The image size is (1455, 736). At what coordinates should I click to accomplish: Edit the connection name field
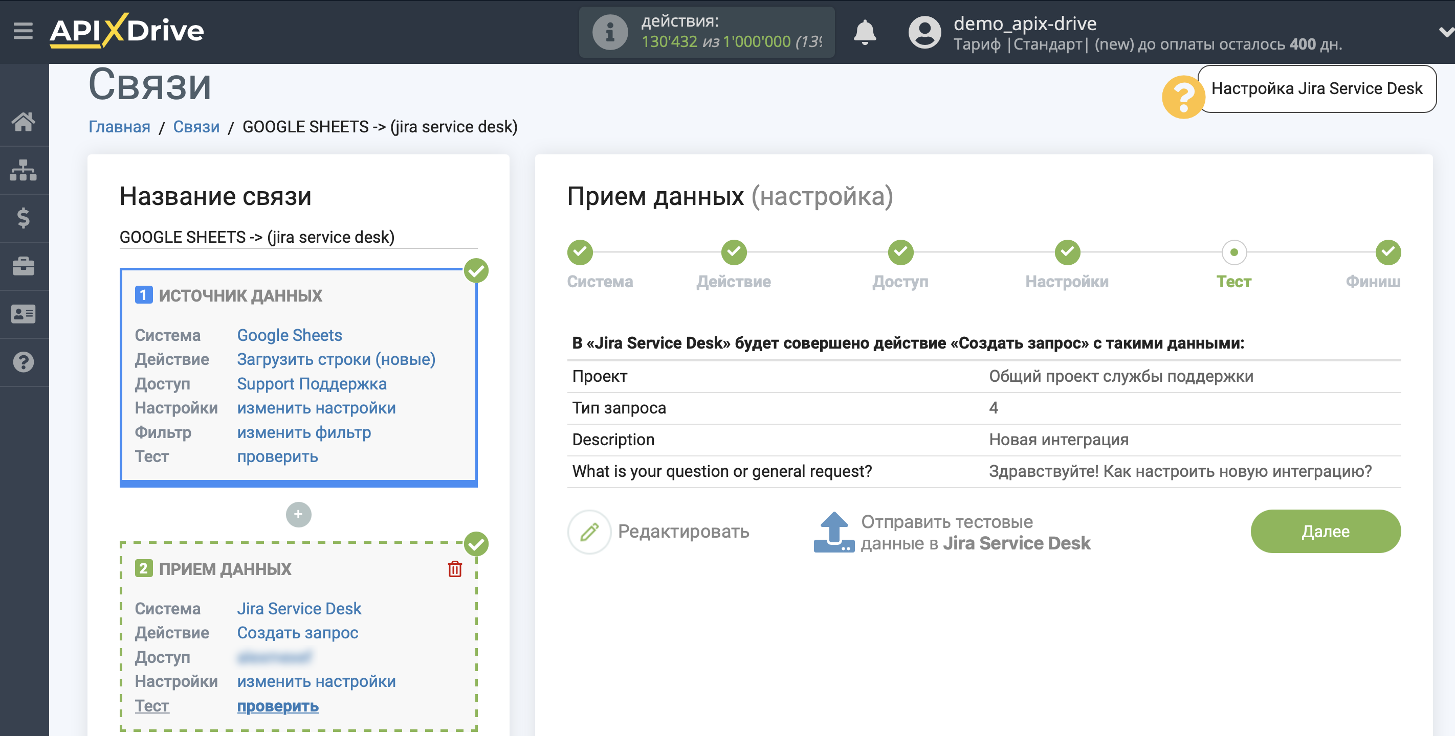[298, 237]
